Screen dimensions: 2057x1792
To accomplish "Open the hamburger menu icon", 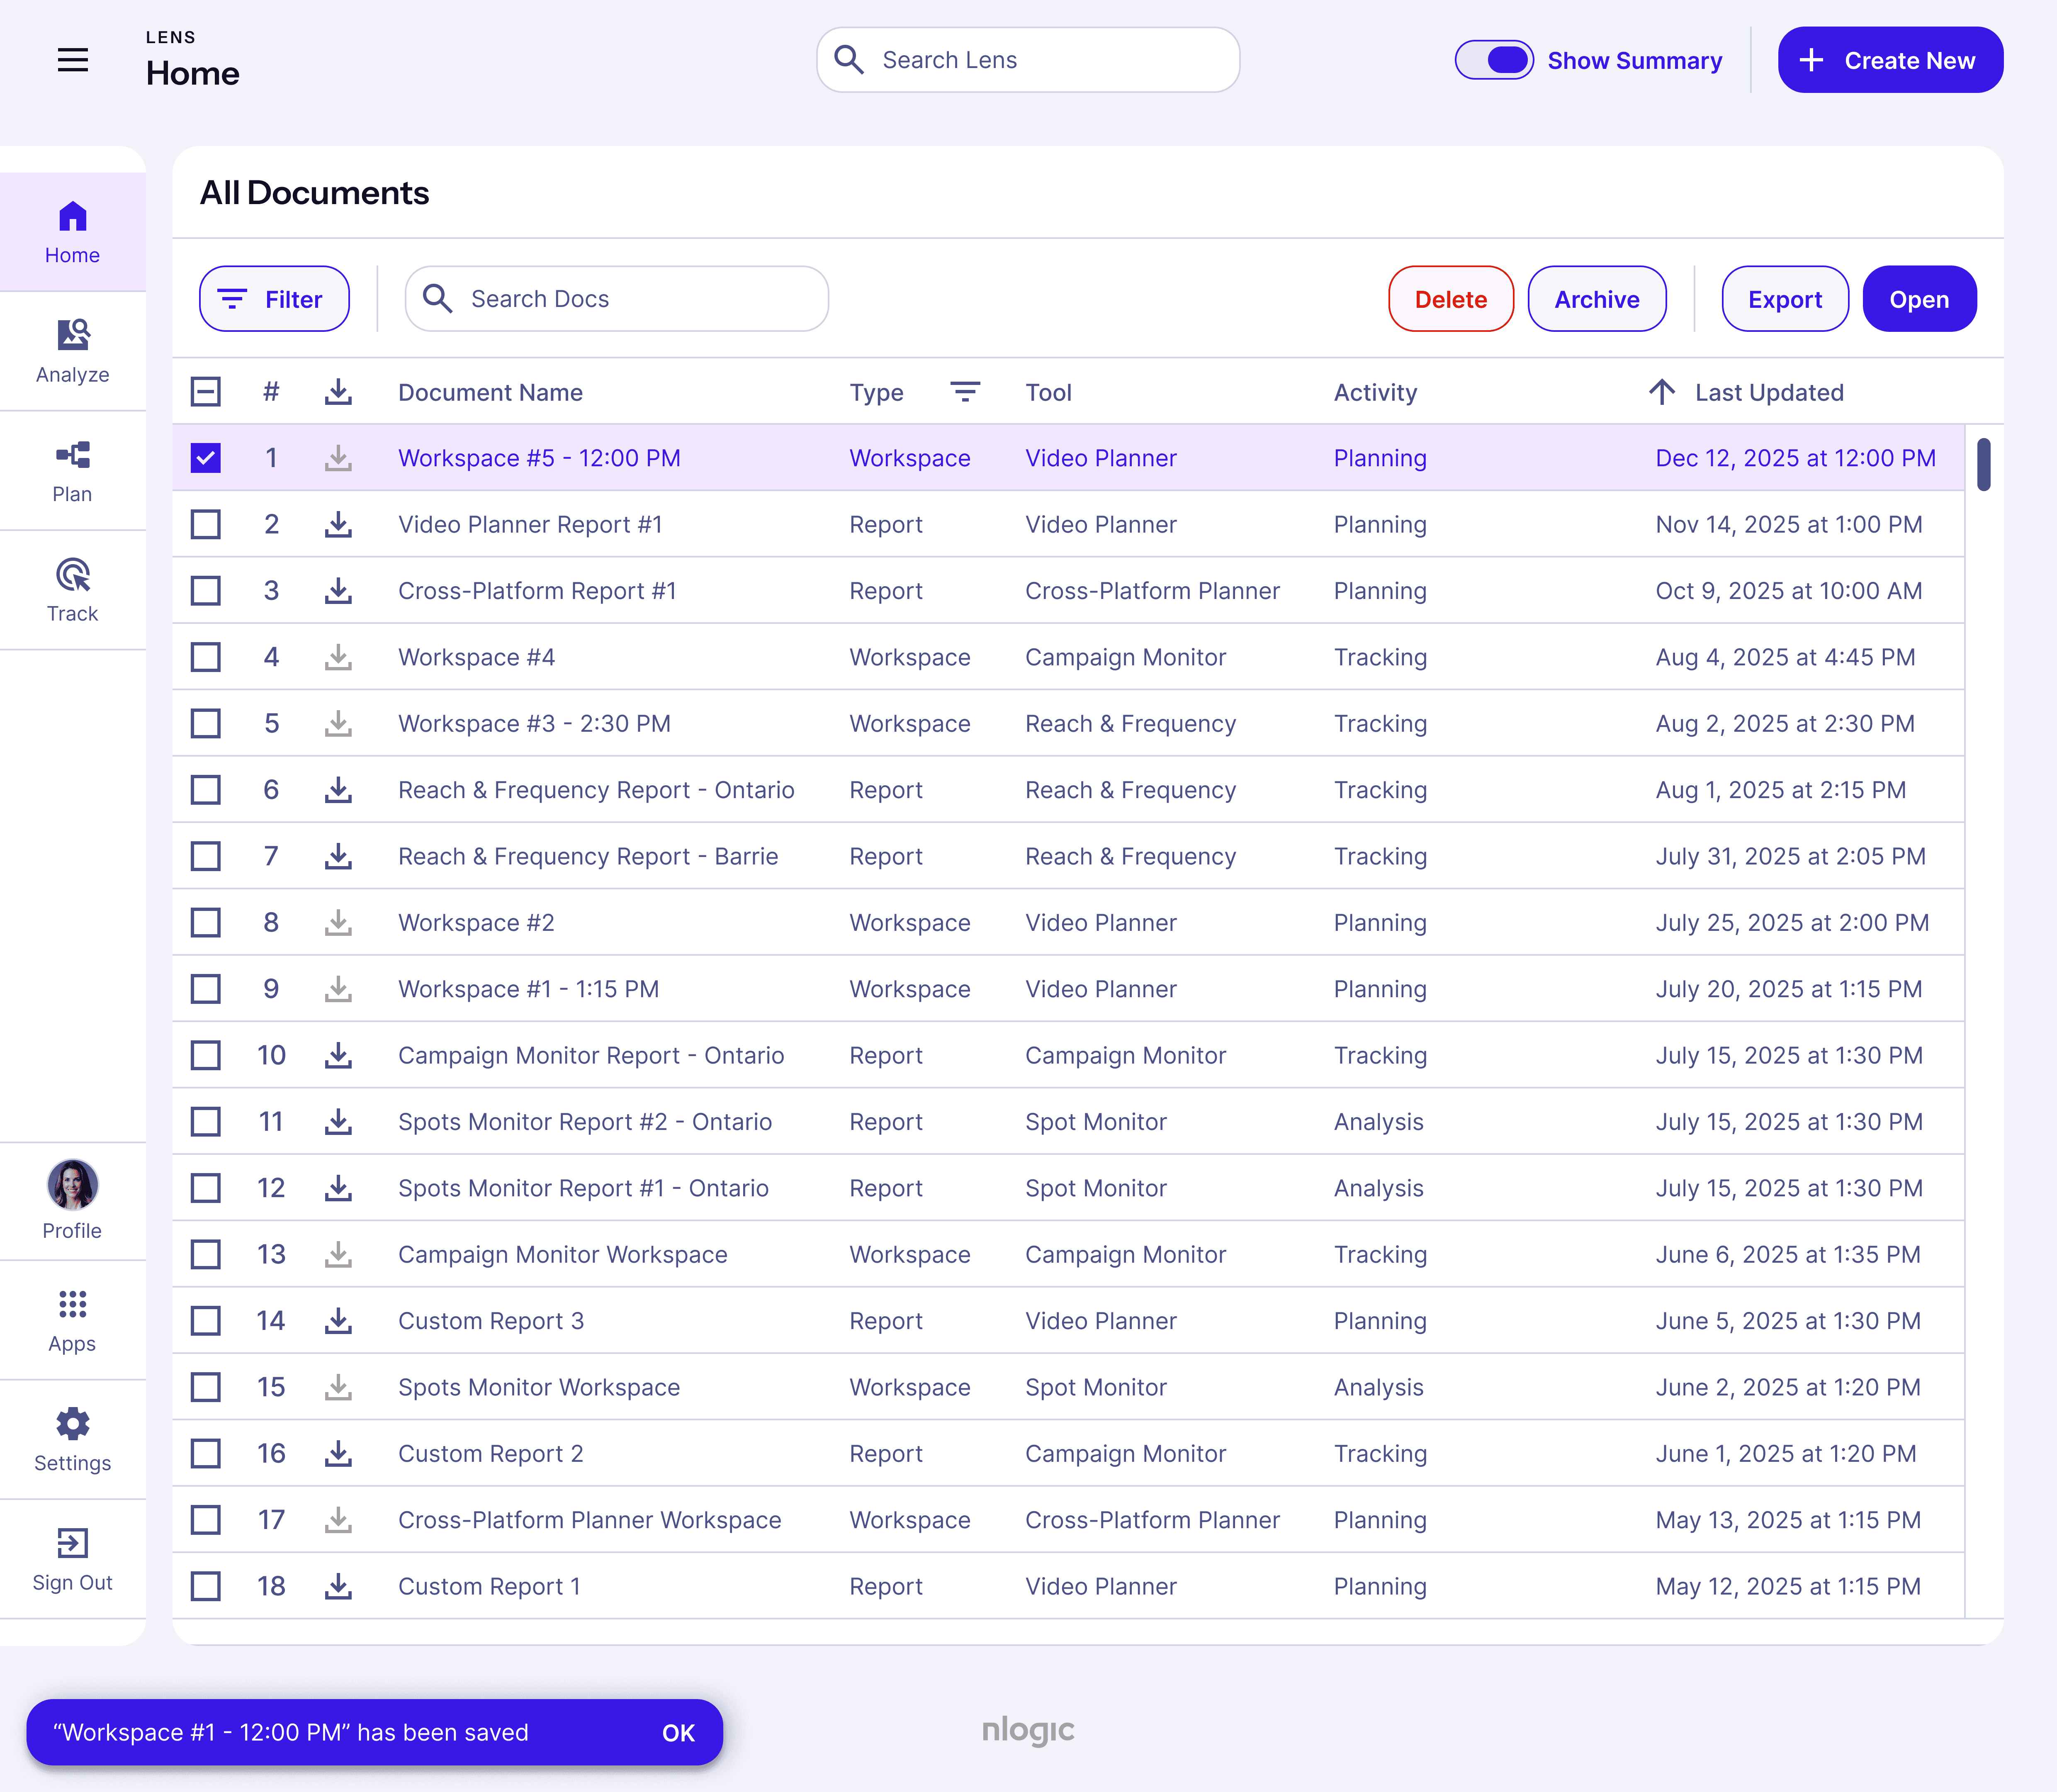I will 73,60.
